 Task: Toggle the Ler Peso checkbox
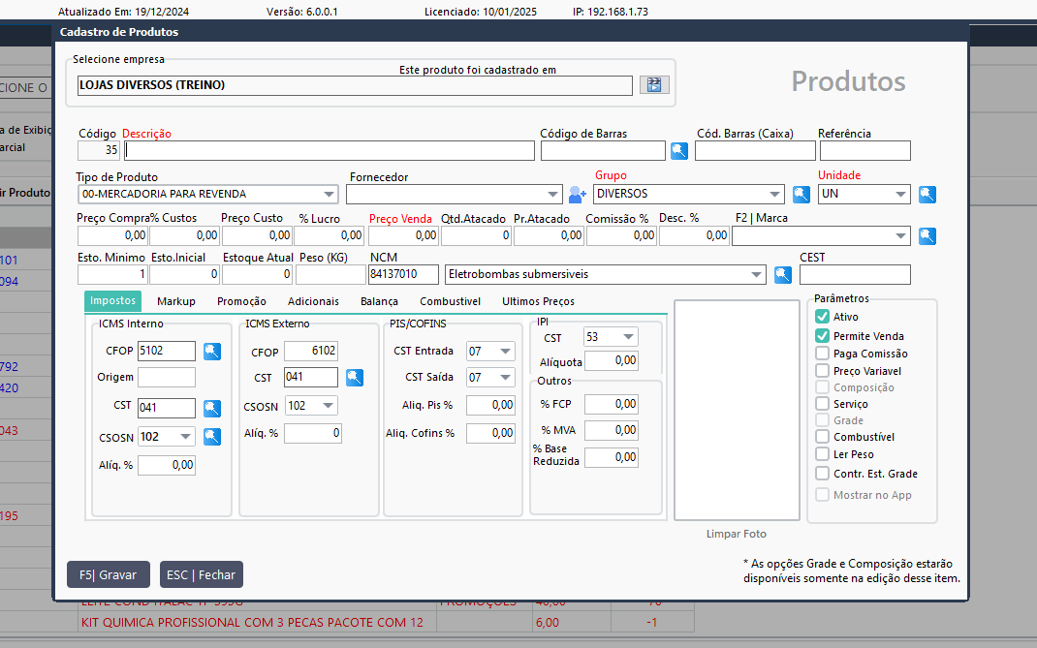tap(823, 454)
